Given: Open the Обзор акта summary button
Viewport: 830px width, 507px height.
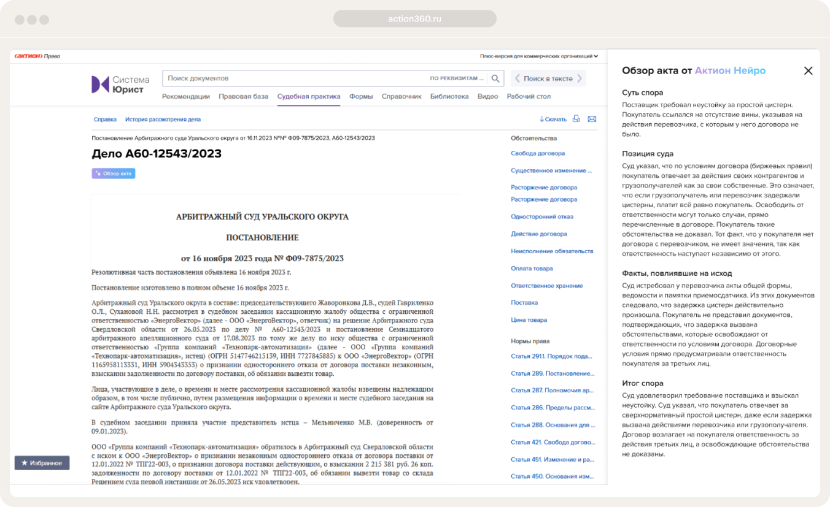Looking at the screenshot, I should click(114, 173).
